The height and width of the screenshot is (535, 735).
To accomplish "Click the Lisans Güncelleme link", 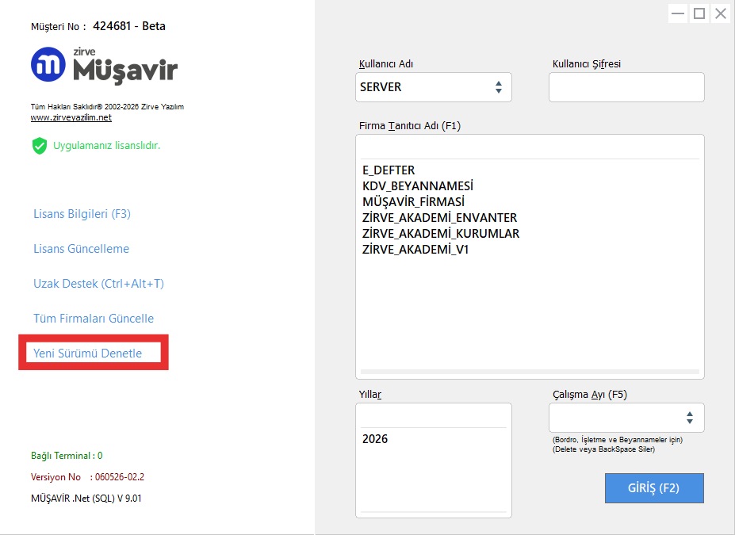I will point(81,249).
